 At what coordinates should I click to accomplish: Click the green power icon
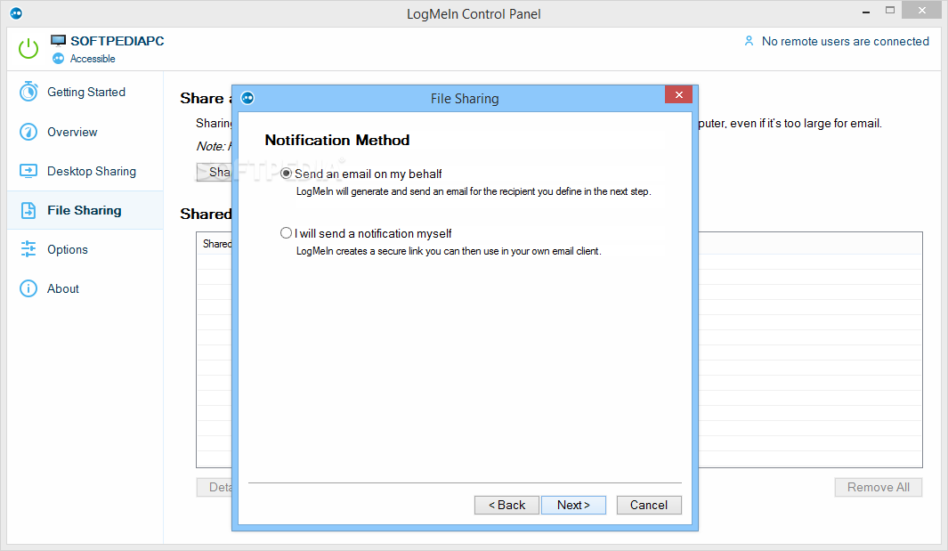click(28, 48)
